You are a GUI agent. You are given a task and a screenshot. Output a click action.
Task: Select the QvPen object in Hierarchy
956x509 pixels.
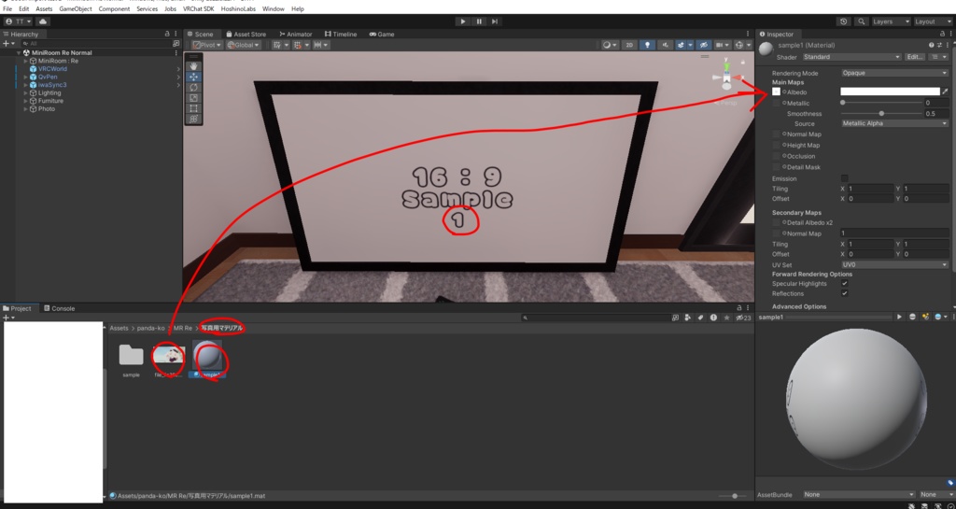48,77
